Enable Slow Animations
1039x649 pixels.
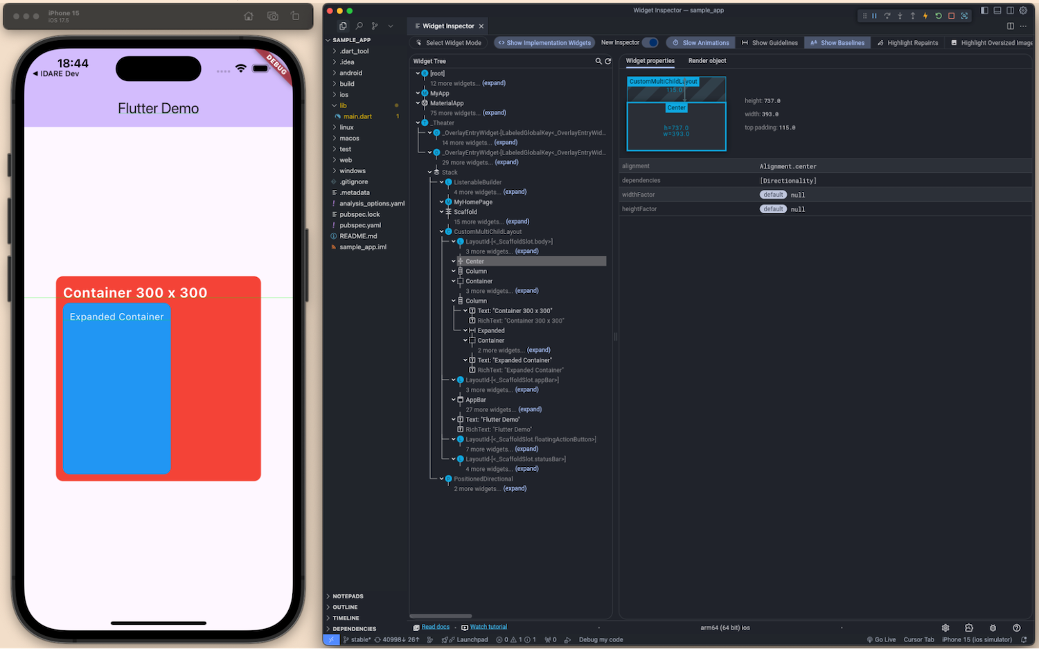[x=700, y=43]
